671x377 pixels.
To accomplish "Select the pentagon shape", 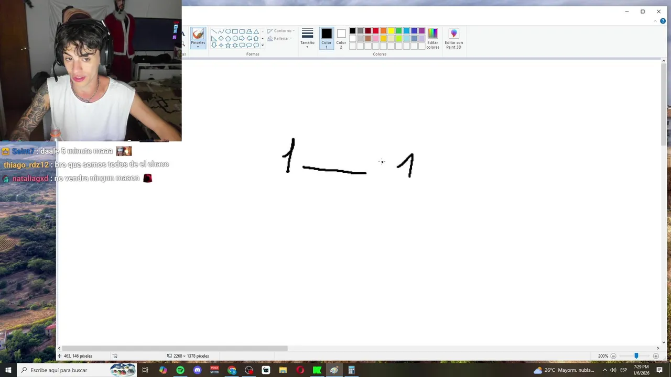I will [228, 38].
